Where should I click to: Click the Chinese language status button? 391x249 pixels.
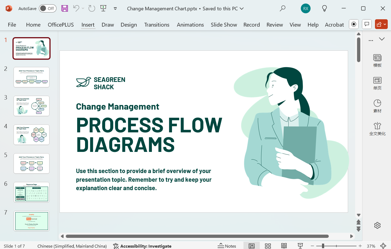pos(72,246)
